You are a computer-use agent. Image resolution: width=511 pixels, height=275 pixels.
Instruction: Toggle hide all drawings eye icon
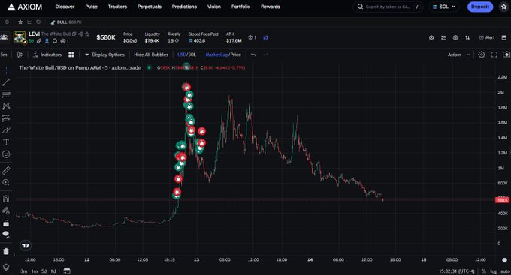(6, 235)
